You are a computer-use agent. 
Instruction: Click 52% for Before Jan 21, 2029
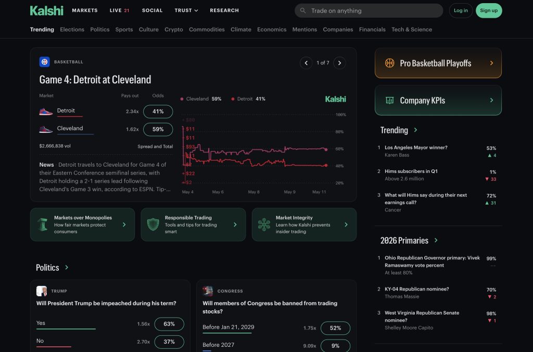335,328
